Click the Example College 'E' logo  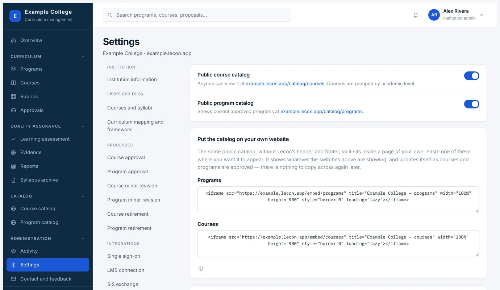tap(15, 16)
